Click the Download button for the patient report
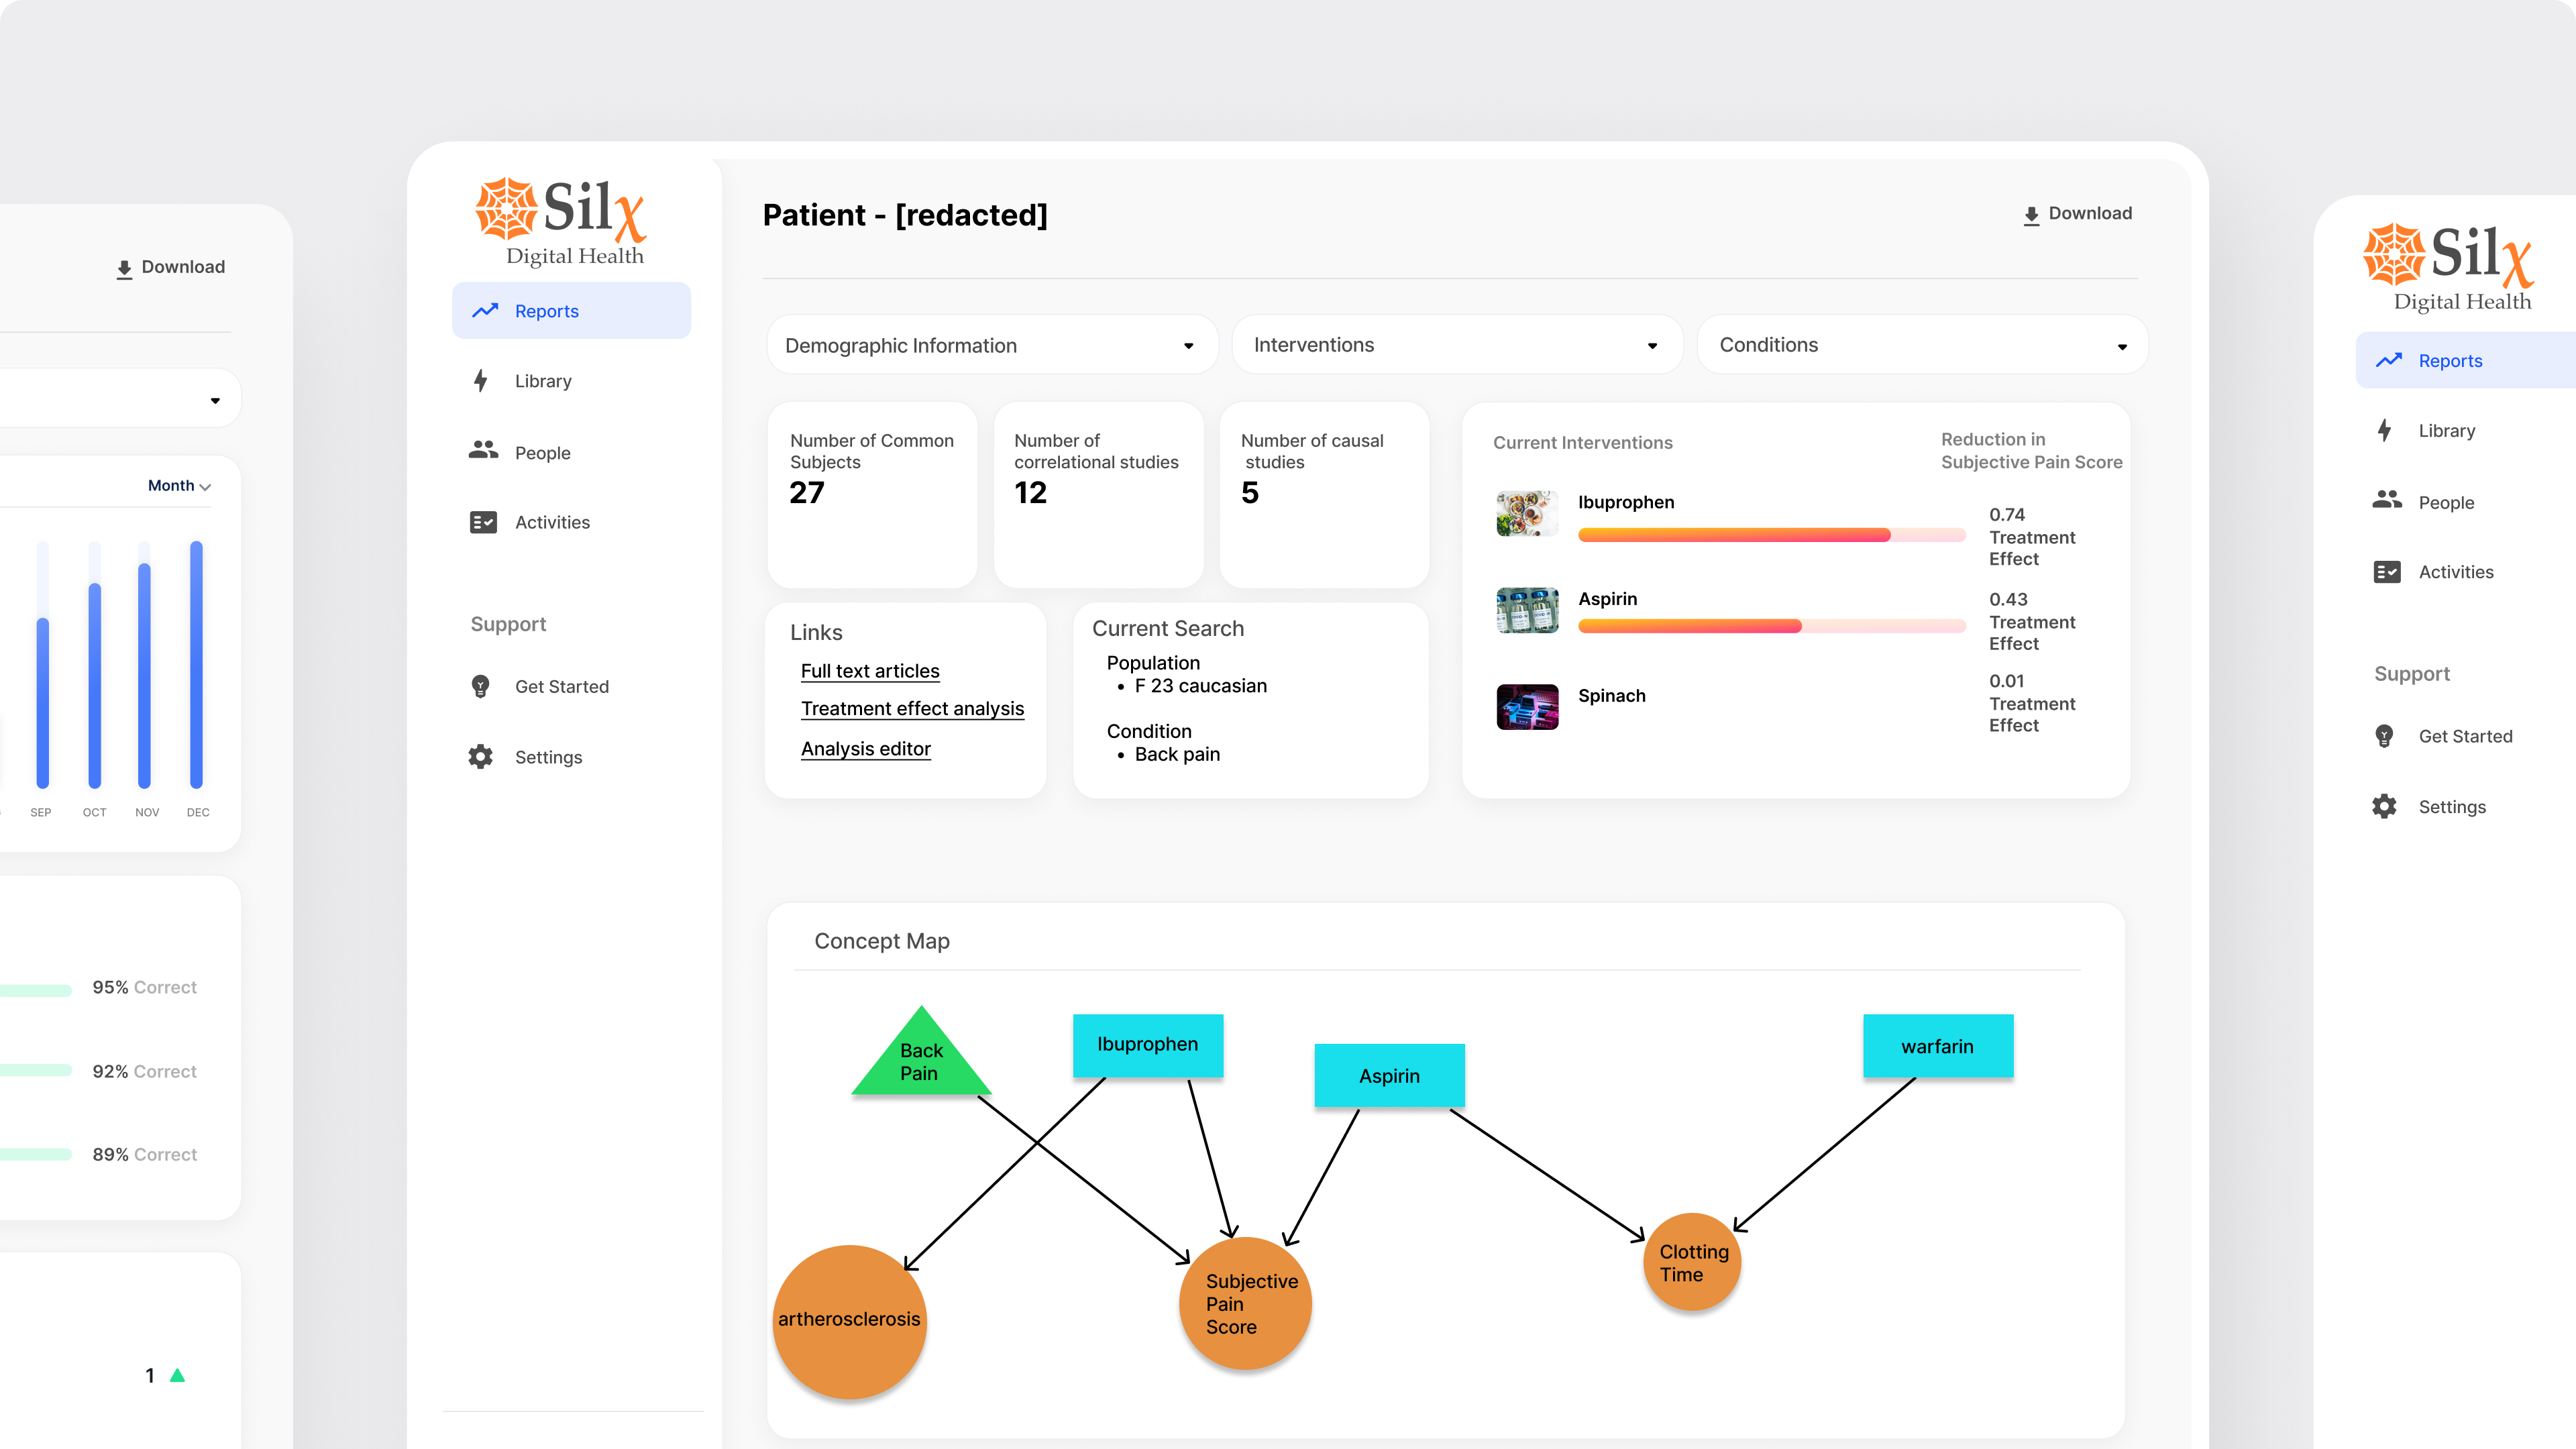 (2077, 214)
